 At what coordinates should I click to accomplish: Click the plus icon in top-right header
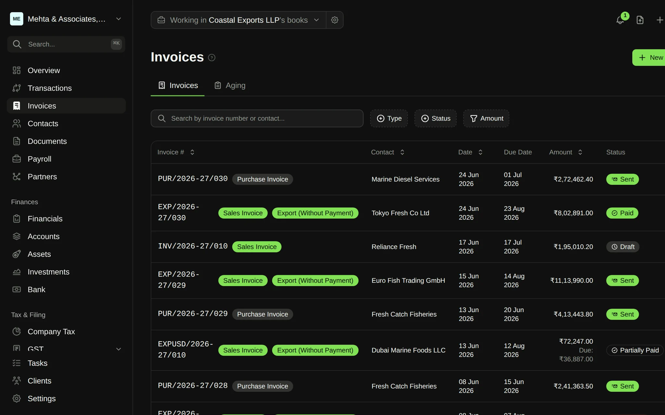[x=660, y=20]
